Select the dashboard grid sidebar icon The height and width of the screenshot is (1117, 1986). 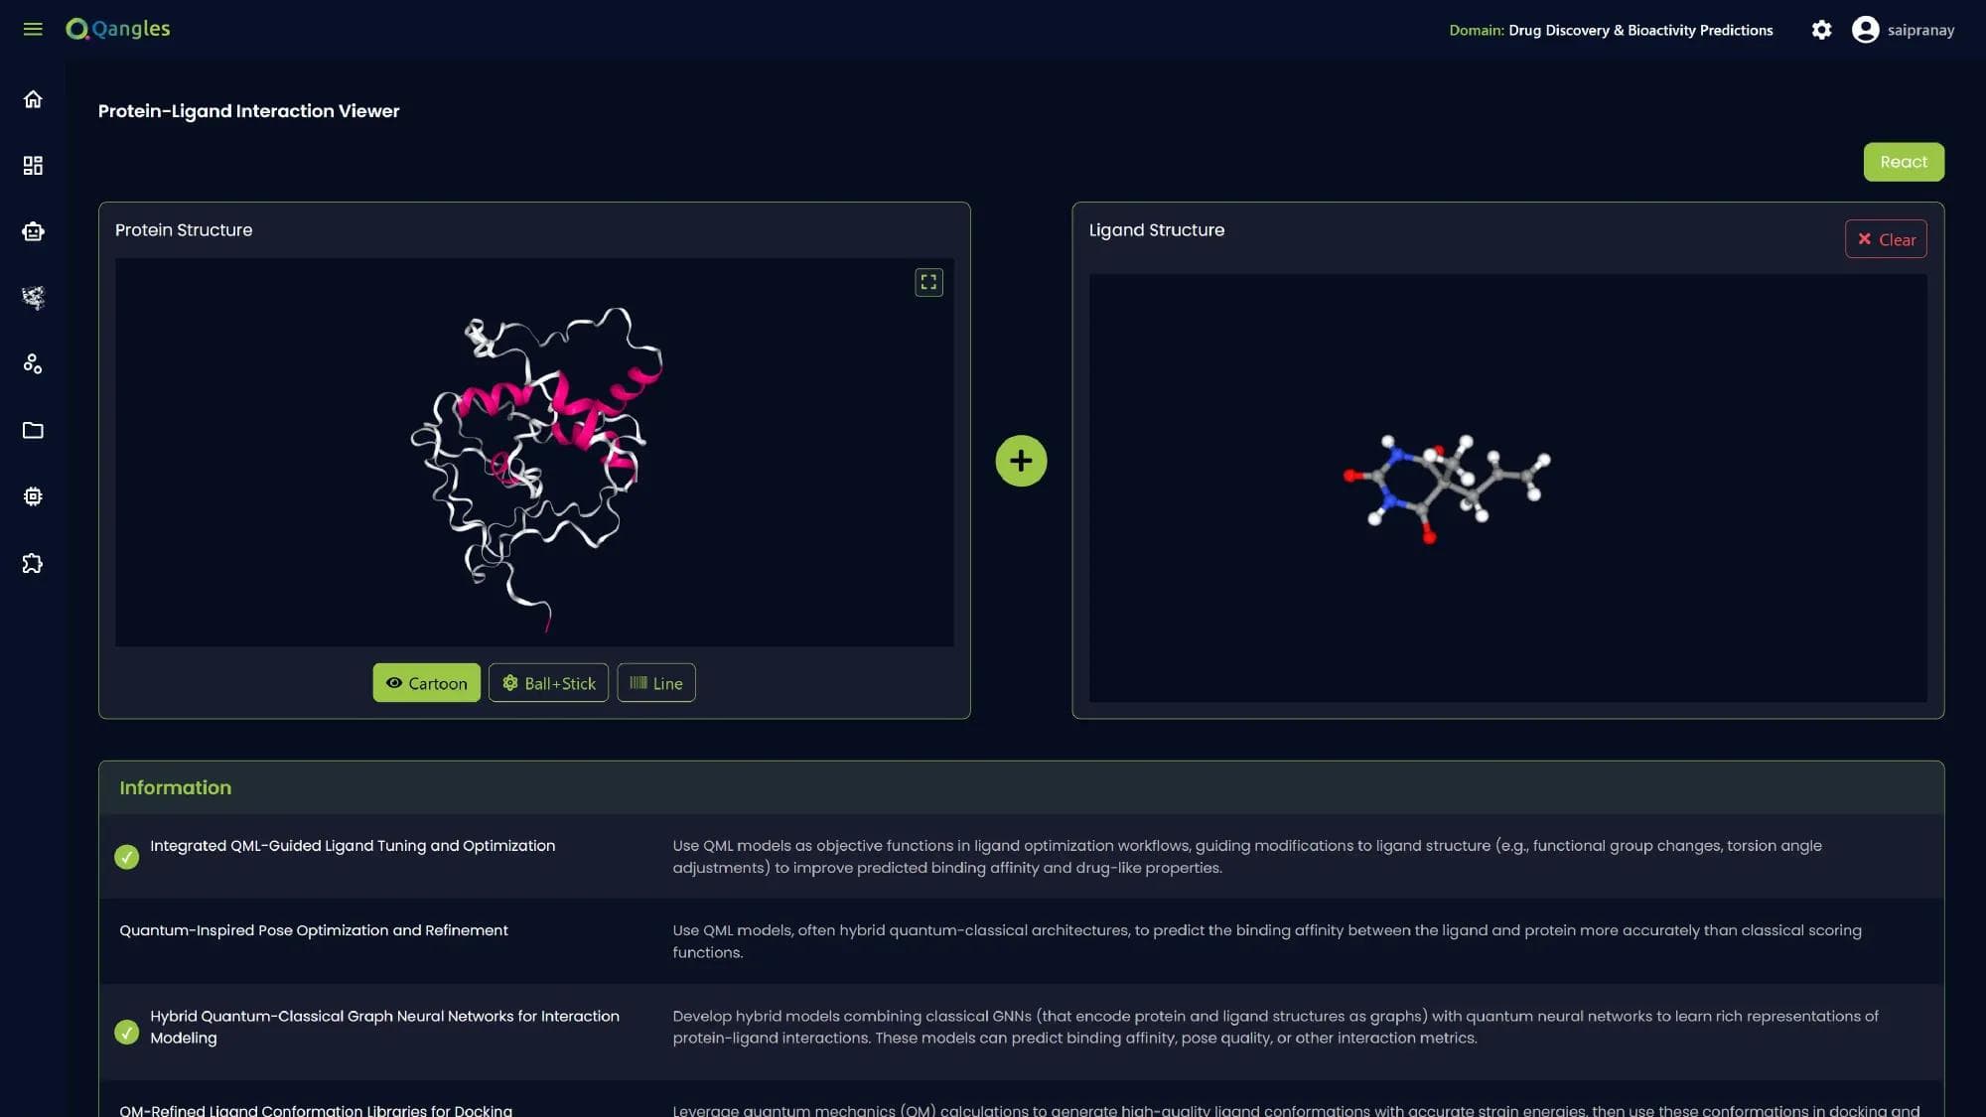click(x=33, y=165)
